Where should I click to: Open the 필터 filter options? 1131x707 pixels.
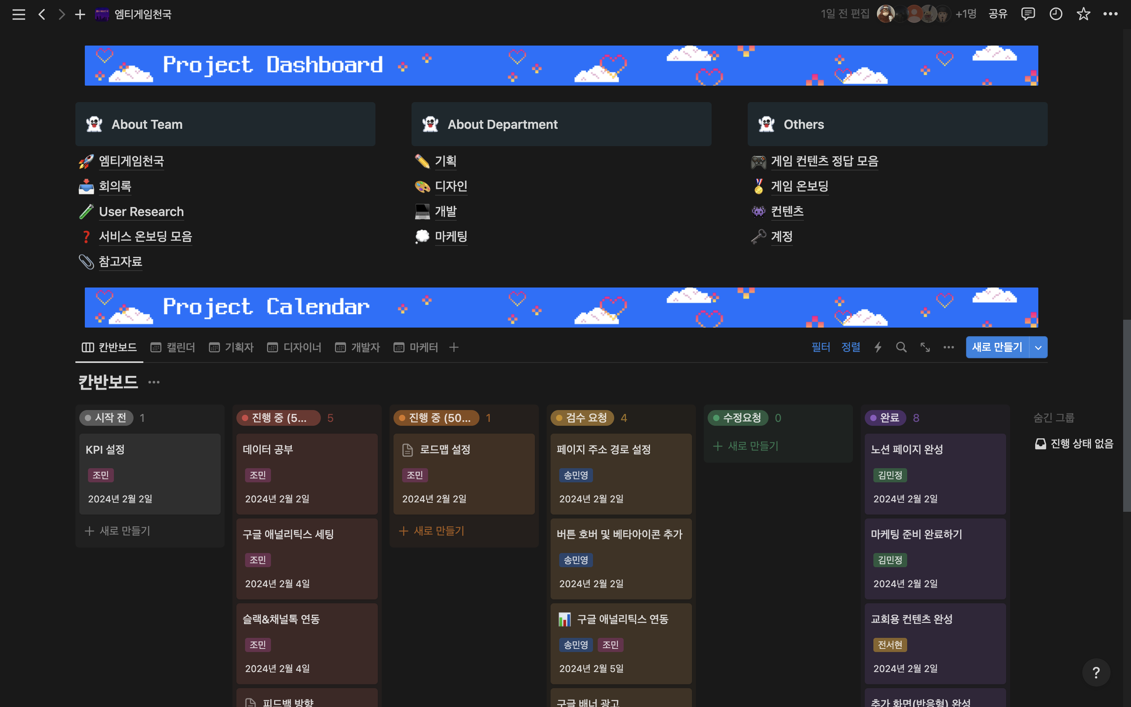pyautogui.click(x=821, y=348)
